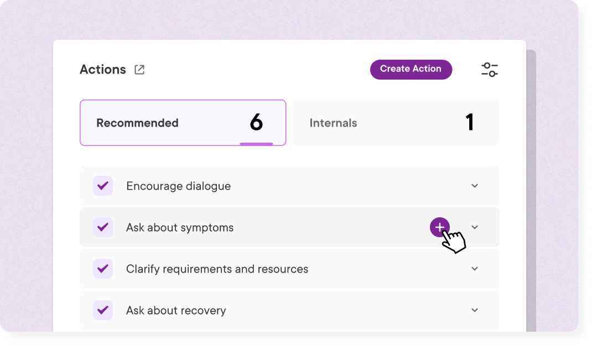
Task: Open Actions in external view icon
Action: (139, 70)
